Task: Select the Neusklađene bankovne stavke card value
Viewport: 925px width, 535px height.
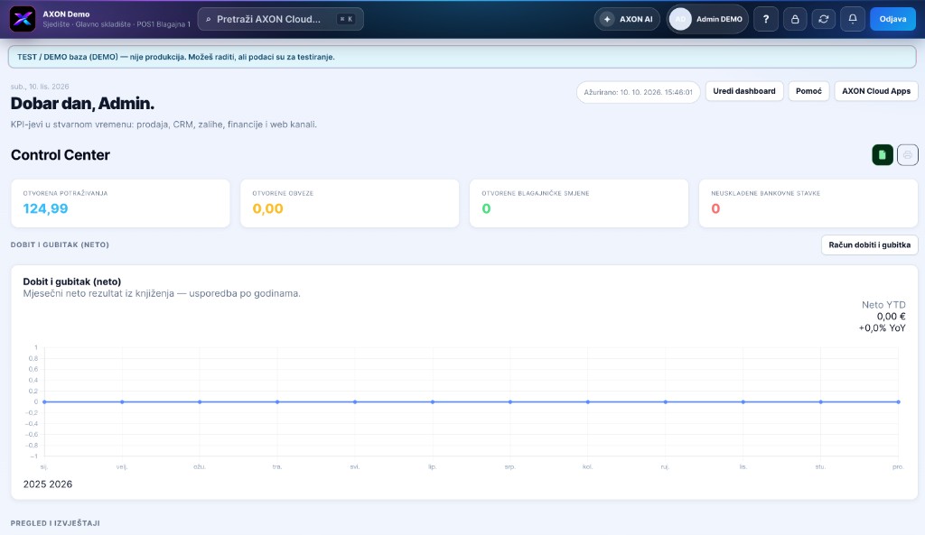Action: 715,208
